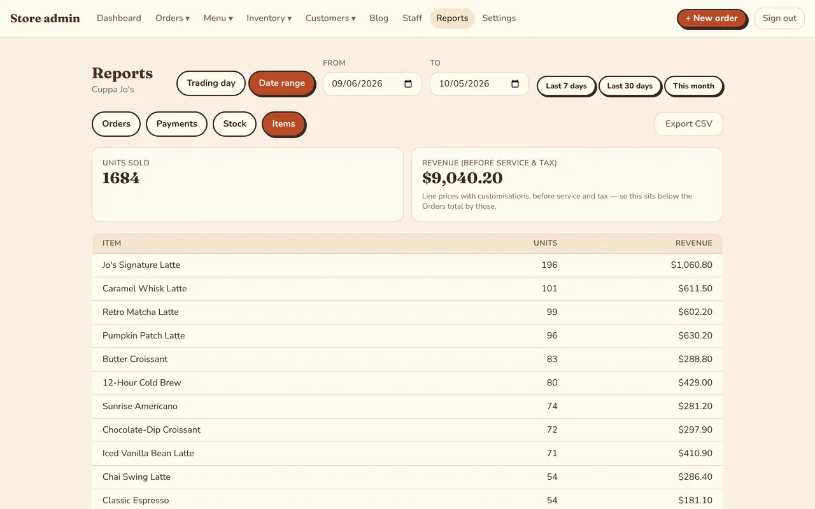Screen dimensions: 815x509
Task: Switch to the Orders report tab
Action: coord(116,124)
